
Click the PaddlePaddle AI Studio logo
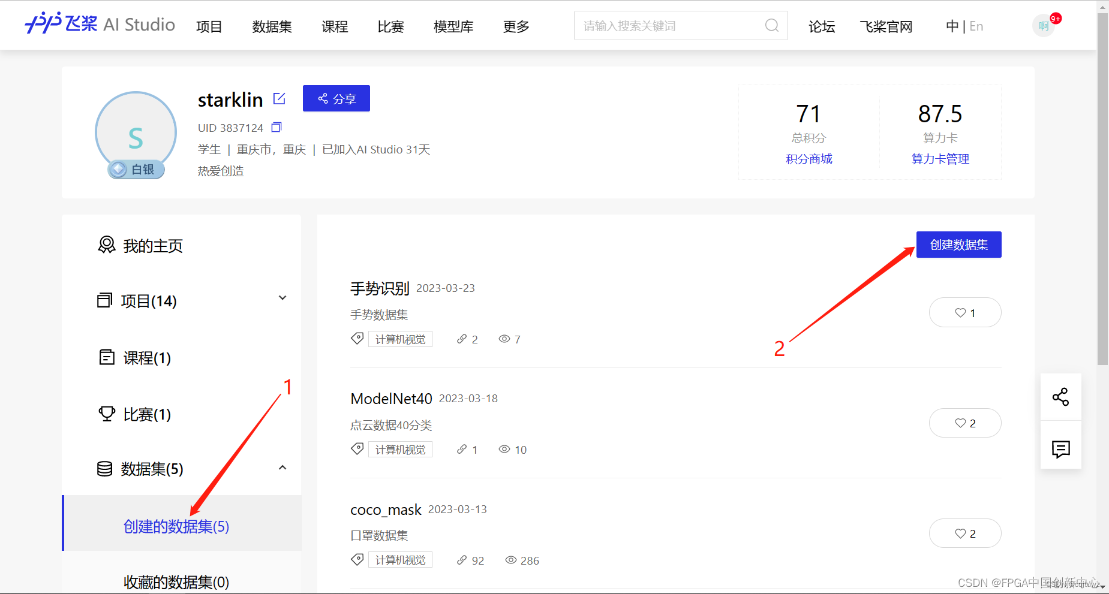100,24
